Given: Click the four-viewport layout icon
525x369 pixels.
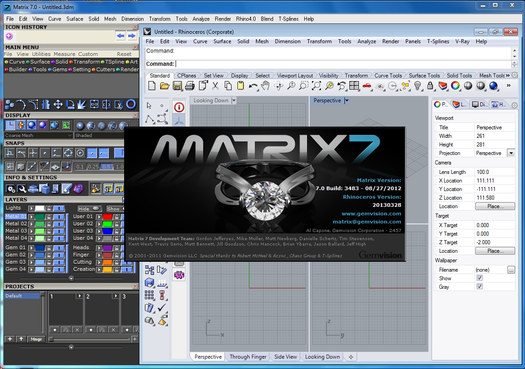Looking at the screenshot, I should 354,86.
